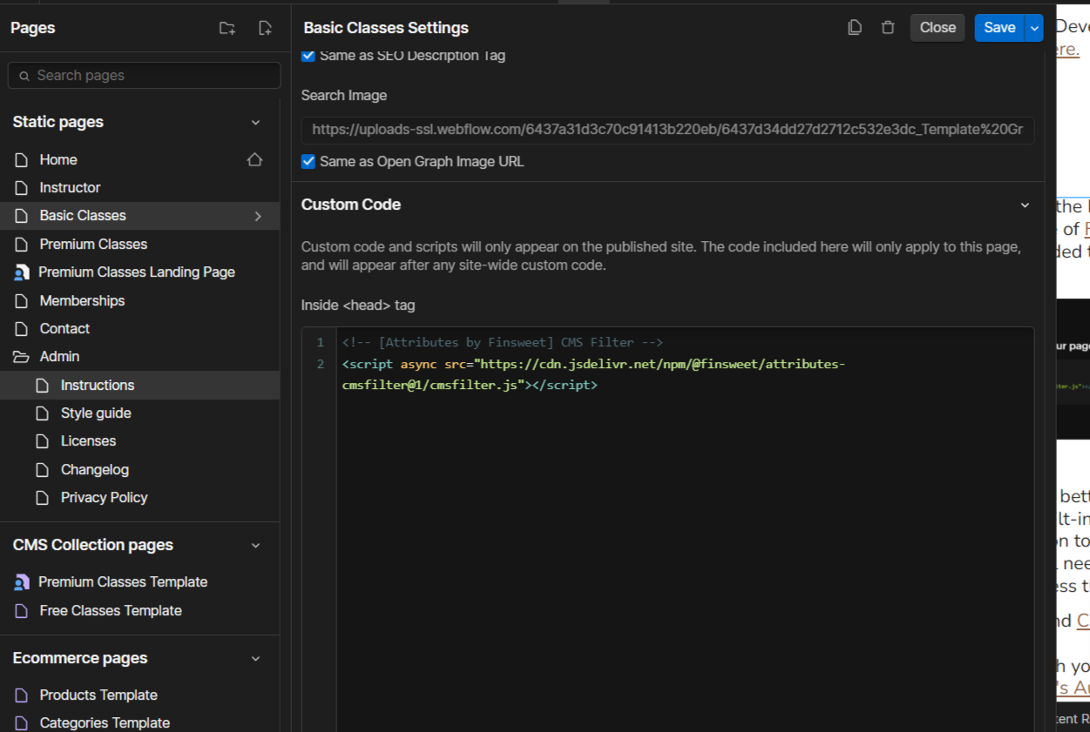Uncheck Same as Open Graph Image URL
The image size is (1090, 732).
pyautogui.click(x=308, y=161)
